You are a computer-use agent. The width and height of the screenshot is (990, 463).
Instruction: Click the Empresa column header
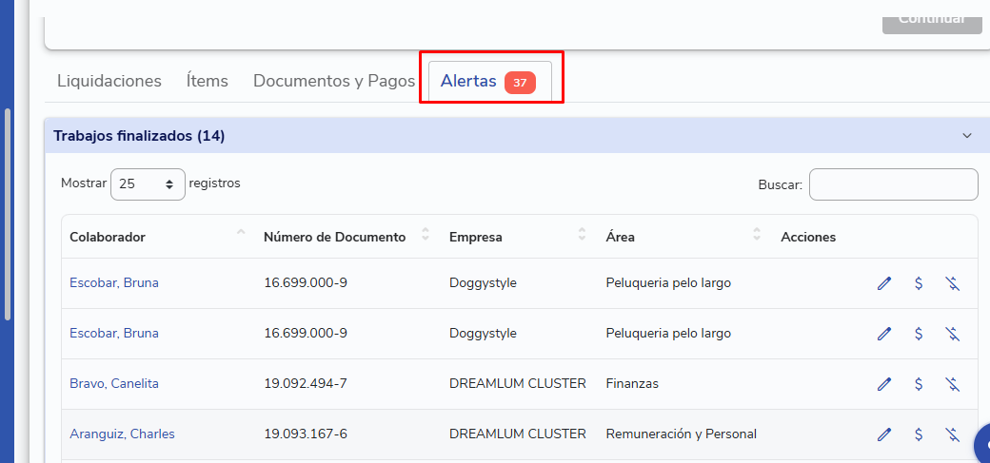476,237
